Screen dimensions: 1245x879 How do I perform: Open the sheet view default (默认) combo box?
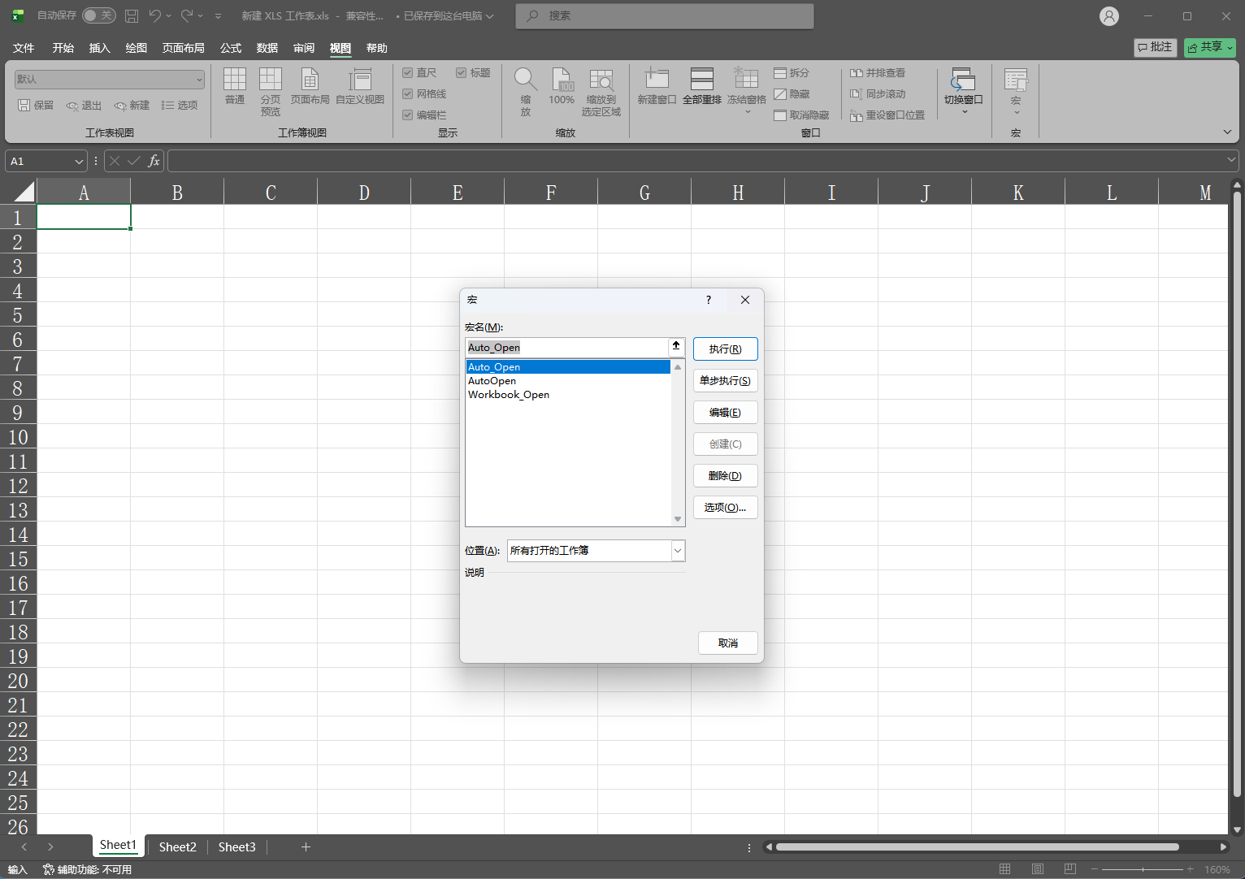(x=110, y=80)
